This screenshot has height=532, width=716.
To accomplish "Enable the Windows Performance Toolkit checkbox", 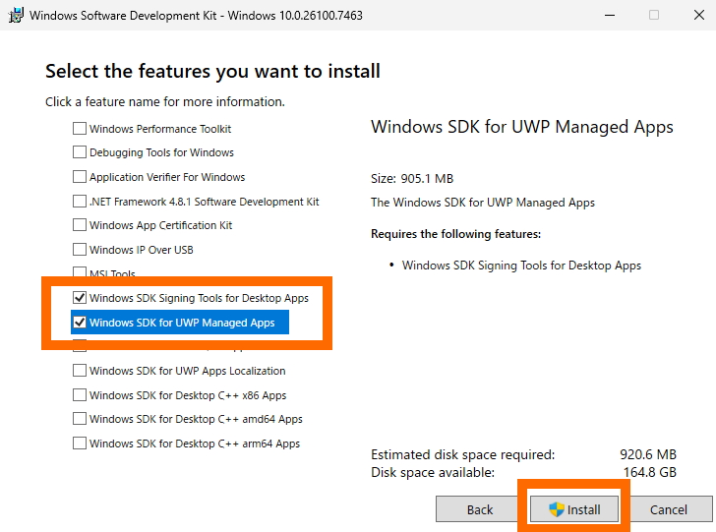I will (x=80, y=129).
